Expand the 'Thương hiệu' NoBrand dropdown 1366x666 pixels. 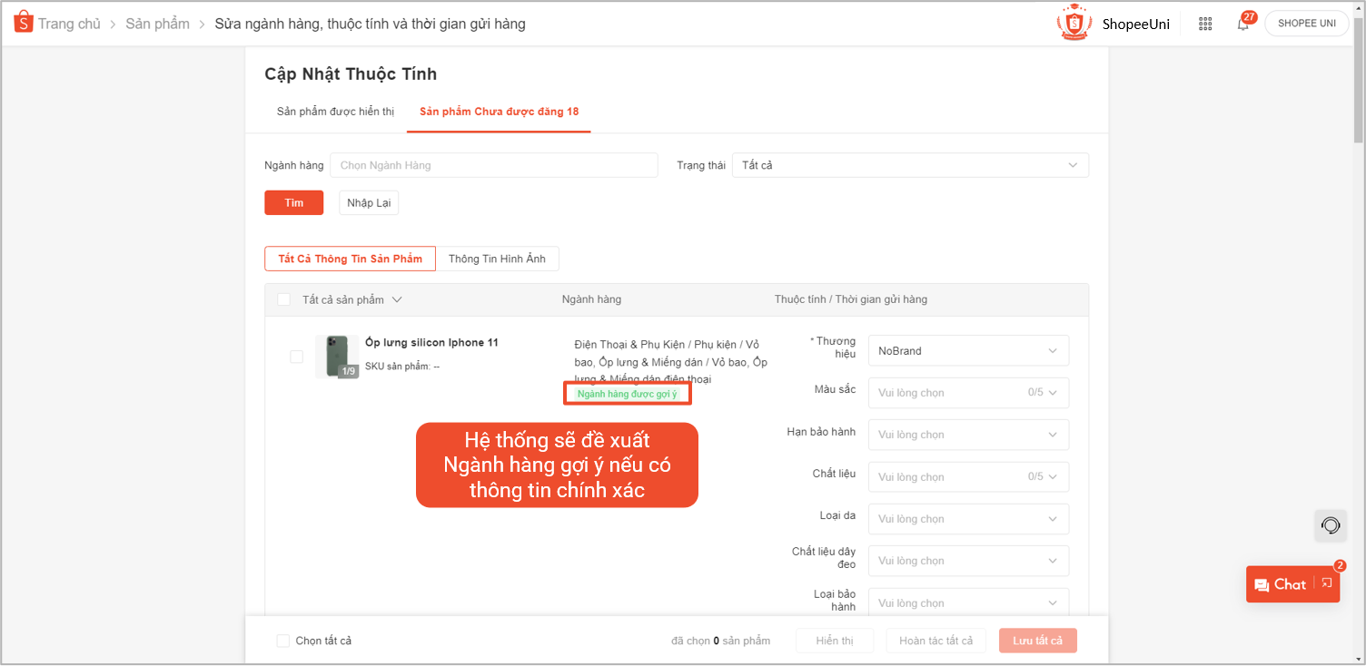point(967,351)
